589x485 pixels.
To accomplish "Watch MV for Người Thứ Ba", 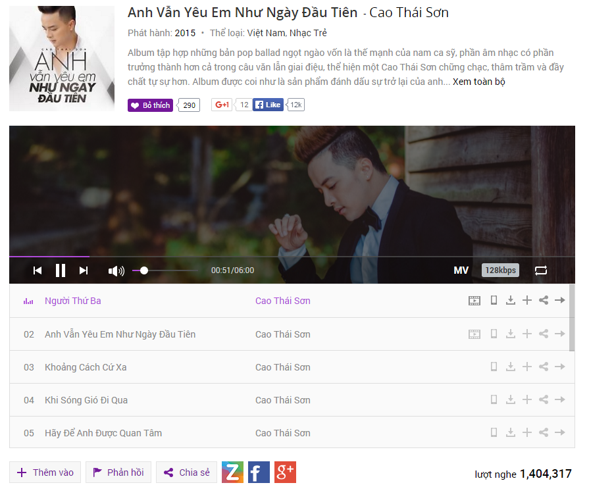I will point(474,300).
